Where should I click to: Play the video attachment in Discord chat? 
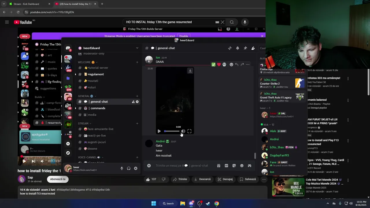point(159,131)
